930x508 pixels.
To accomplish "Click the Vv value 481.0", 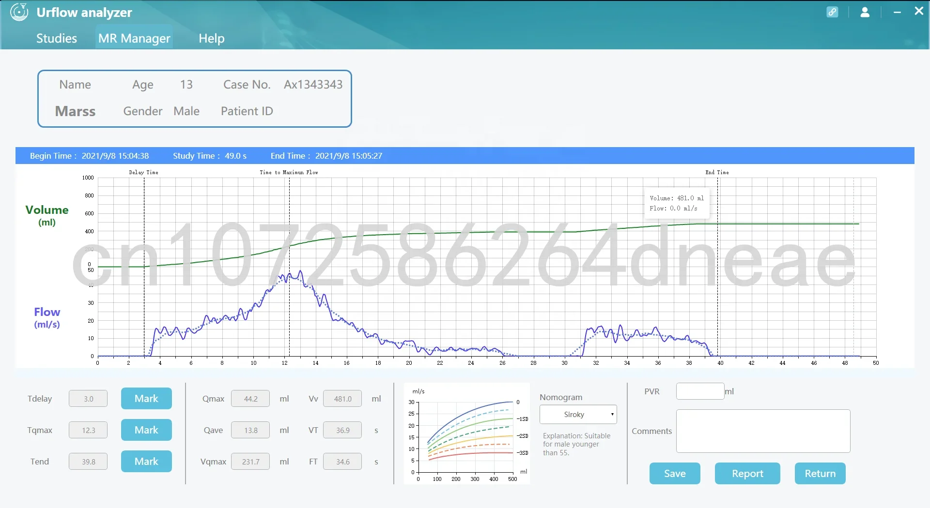I will point(342,399).
